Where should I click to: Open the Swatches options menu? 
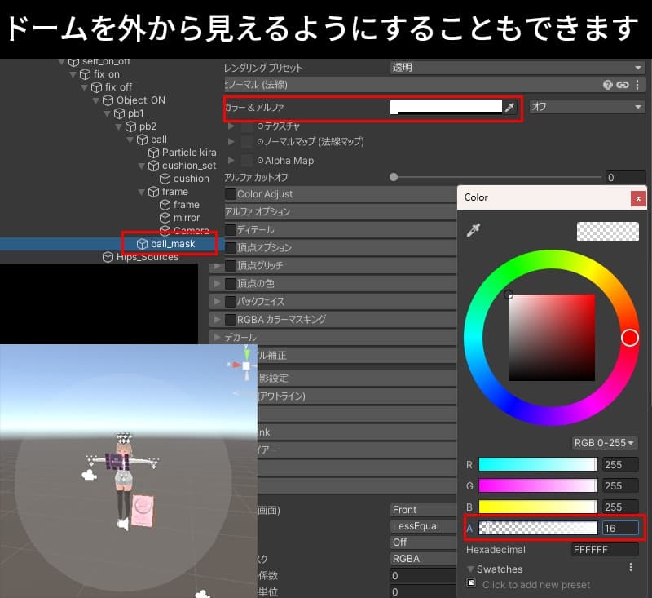(x=631, y=569)
